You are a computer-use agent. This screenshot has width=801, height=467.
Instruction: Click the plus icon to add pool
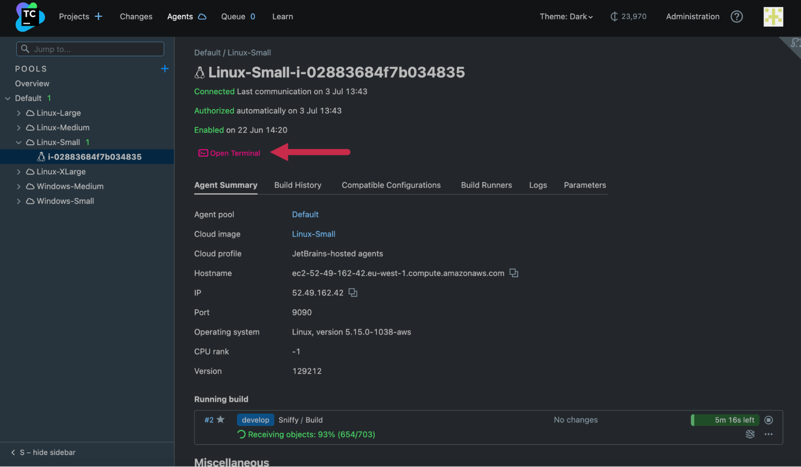click(165, 69)
